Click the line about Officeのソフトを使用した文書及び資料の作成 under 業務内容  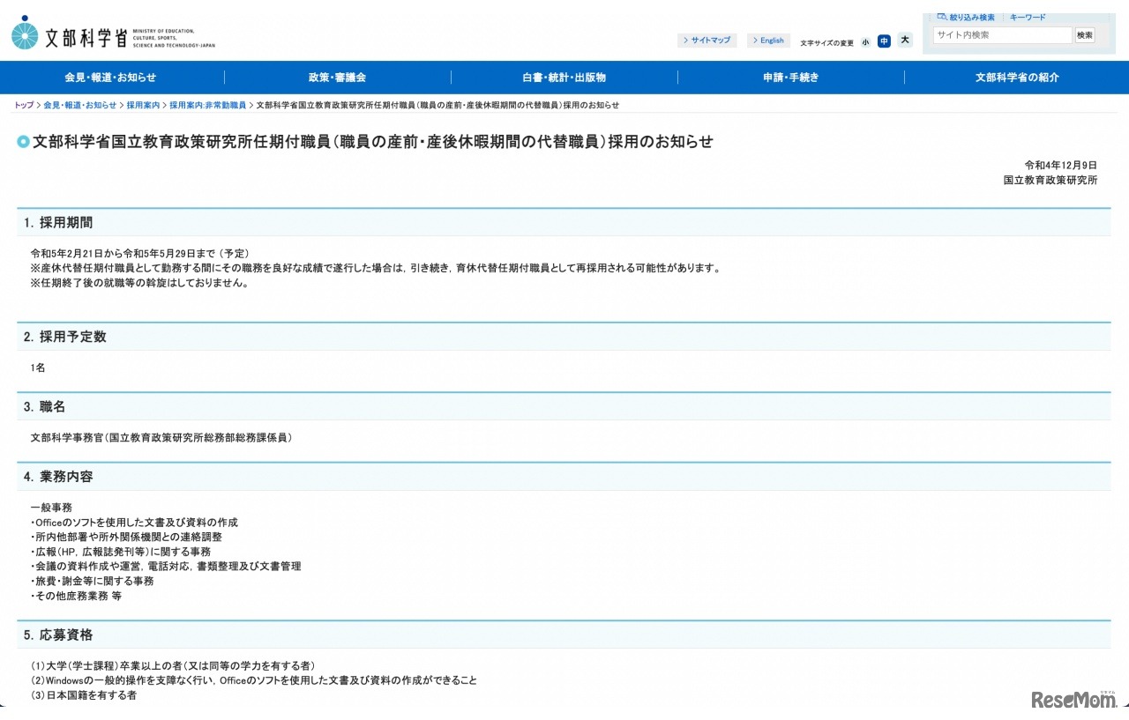click(x=134, y=523)
